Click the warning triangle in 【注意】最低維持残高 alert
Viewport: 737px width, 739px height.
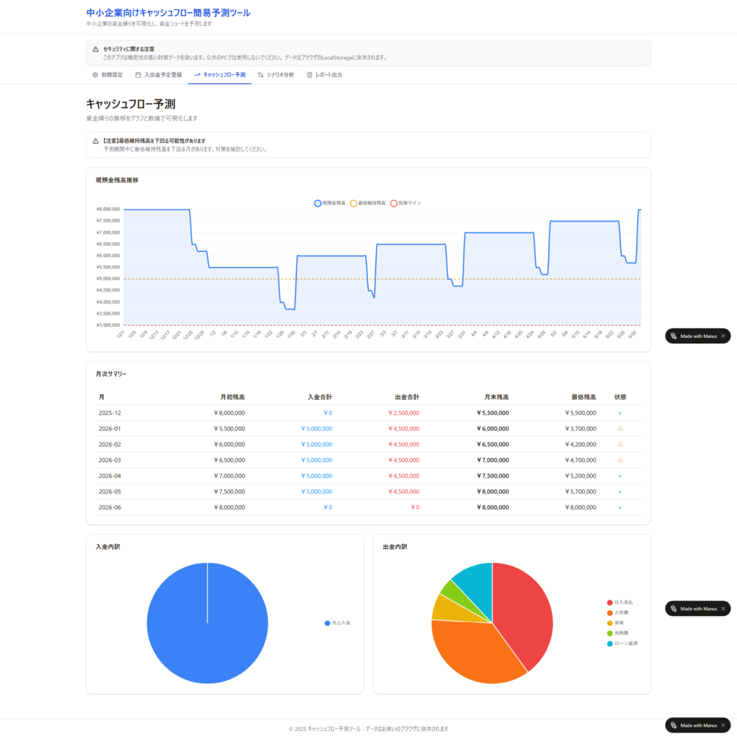click(95, 141)
